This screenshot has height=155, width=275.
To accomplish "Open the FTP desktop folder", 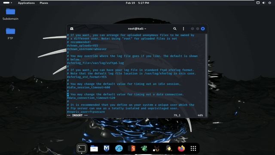I will point(10,34).
